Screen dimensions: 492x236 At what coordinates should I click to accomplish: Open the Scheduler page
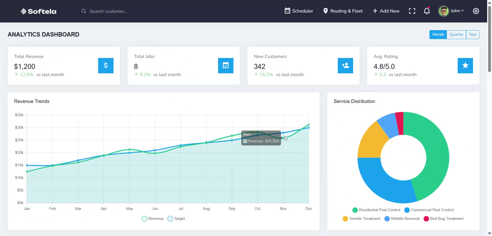tap(299, 11)
